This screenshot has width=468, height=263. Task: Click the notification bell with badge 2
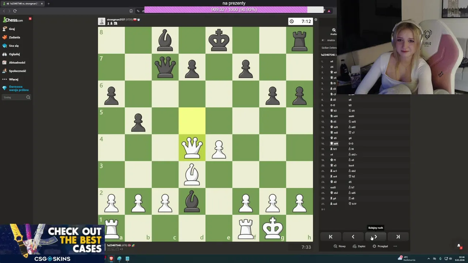pos(459,246)
